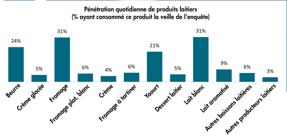Click the fifth bar in the chart
This screenshot has height=140, width=287.
pos(108,79)
